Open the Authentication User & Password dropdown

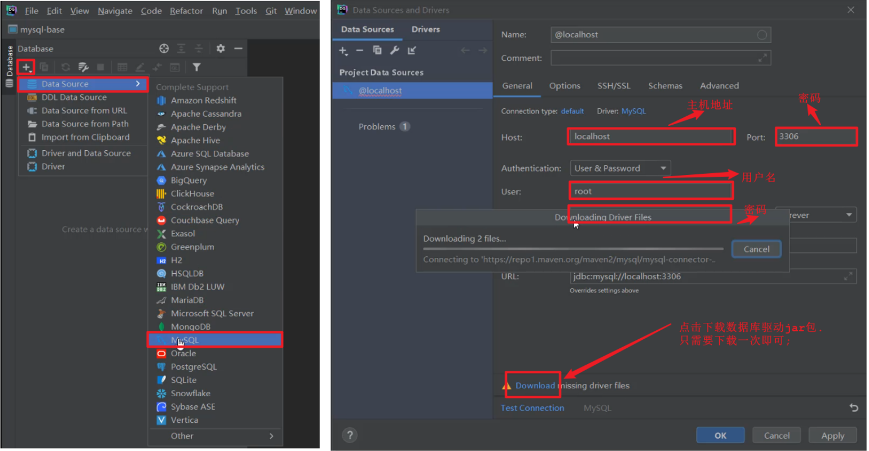[621, 168]
